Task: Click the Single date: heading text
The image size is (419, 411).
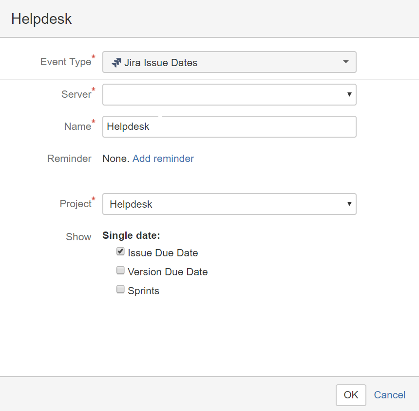Action: tap(131, 235)
